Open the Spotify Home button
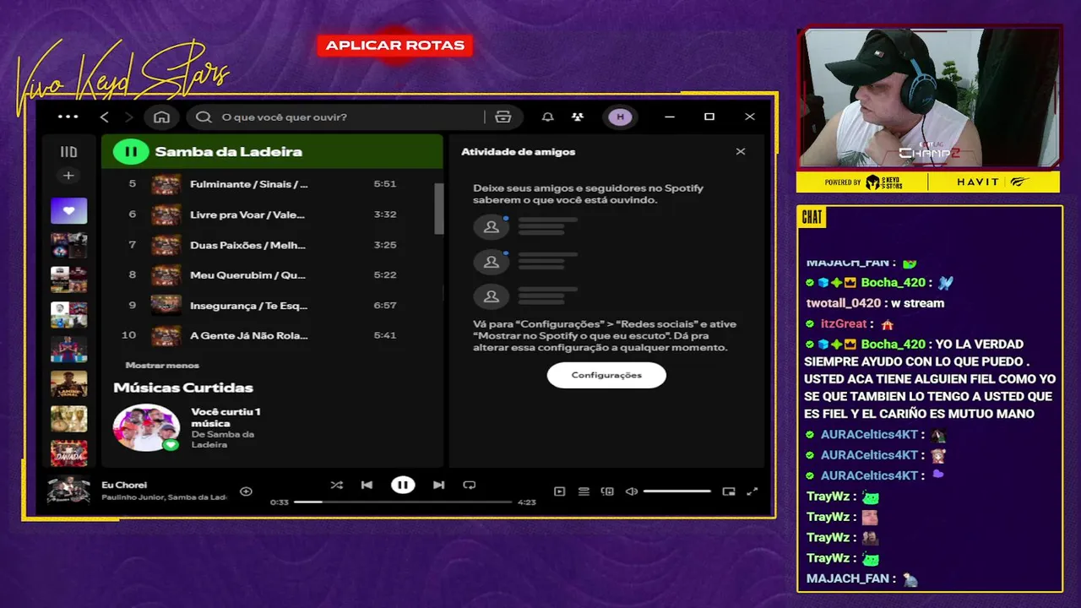Image resolution: width=1081 pixels, height=608 pixels. click(161, 117)
